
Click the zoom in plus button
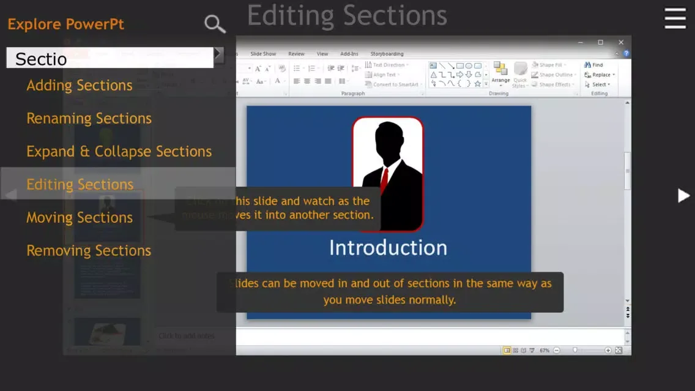pos(608,350)
